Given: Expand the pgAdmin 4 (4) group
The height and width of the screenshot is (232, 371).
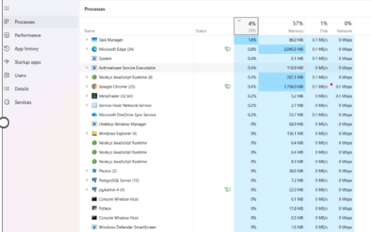Looking at the screenshot, I should tap(87, 190).
